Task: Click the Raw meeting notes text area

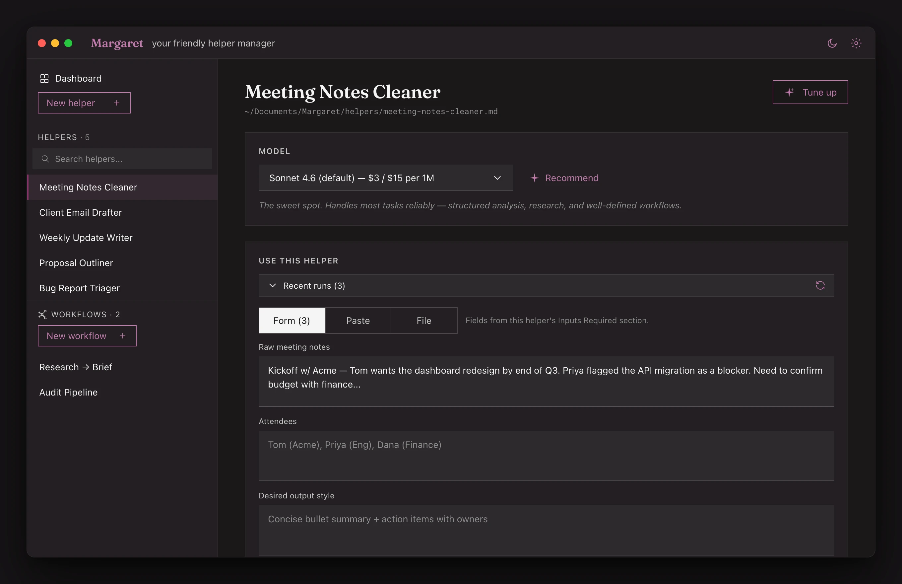Action: pos(546,381)
